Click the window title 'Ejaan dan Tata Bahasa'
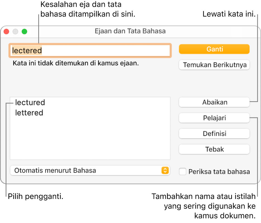Image resolution: width=261 pixels, height=223 pixels. pyautogui.click(x=130, y=31)
